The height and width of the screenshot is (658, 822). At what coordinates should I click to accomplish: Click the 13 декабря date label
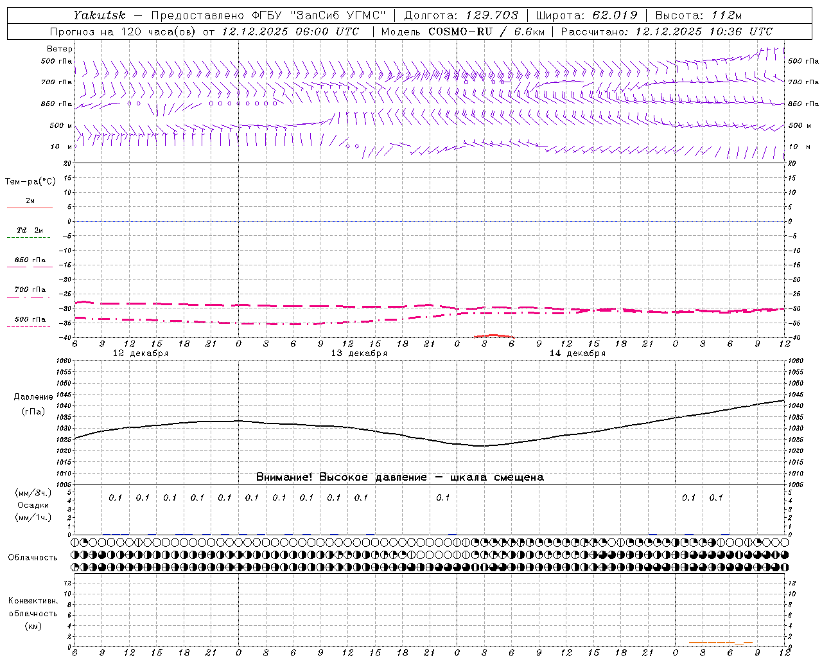pos(359,353)
